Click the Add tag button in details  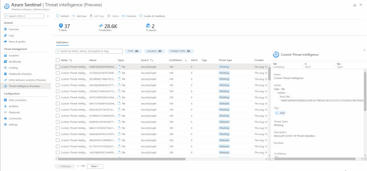(x=280, y=113)
